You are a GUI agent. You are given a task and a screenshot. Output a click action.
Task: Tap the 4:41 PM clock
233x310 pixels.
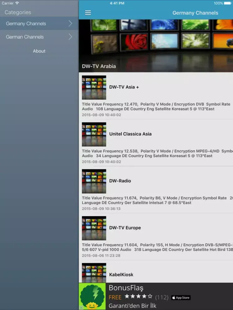point(117,3)
